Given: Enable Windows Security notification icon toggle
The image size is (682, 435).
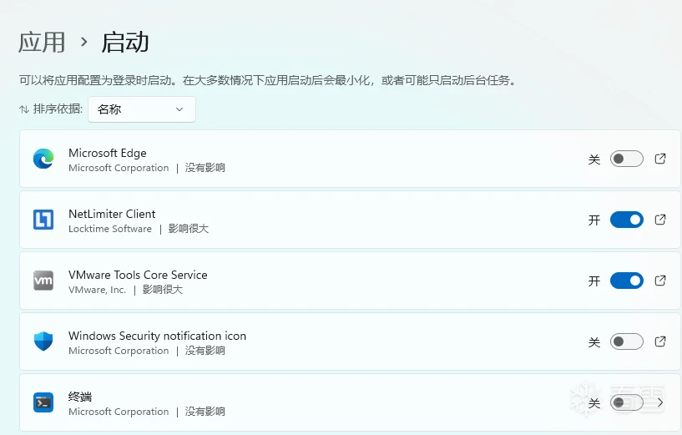Looking at the screenshot, I should (x=626, y=341).
